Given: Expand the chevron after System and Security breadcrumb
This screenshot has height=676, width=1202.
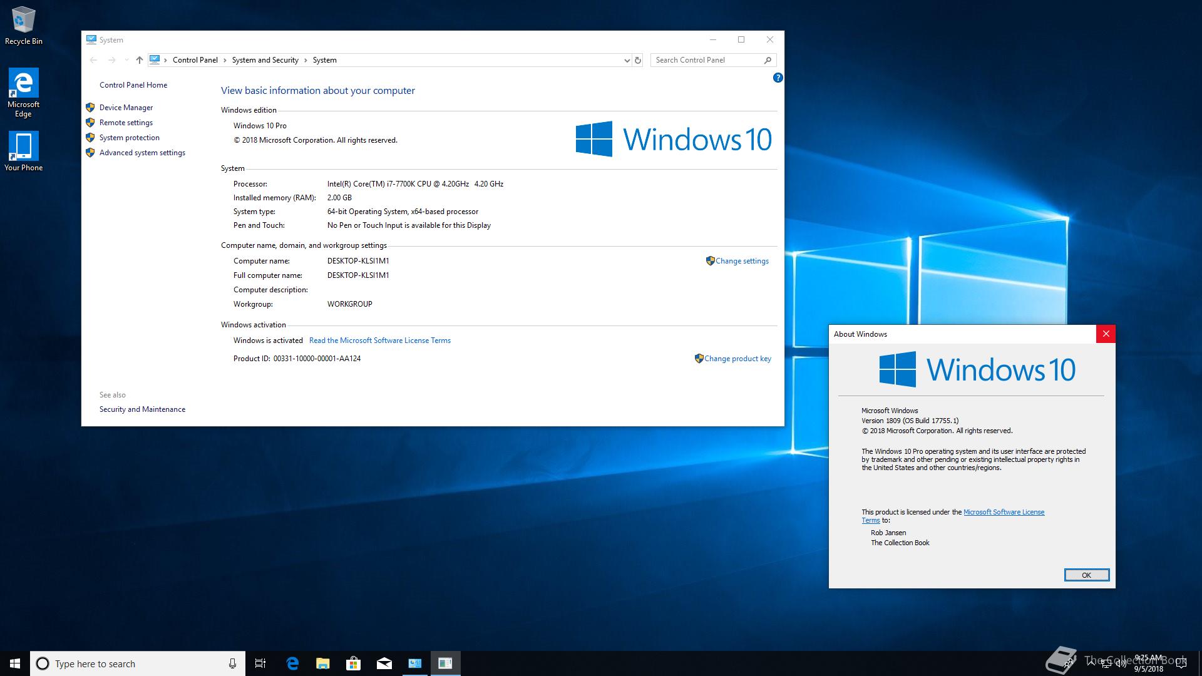Looking at the screenshot, I should click(306, 60).
